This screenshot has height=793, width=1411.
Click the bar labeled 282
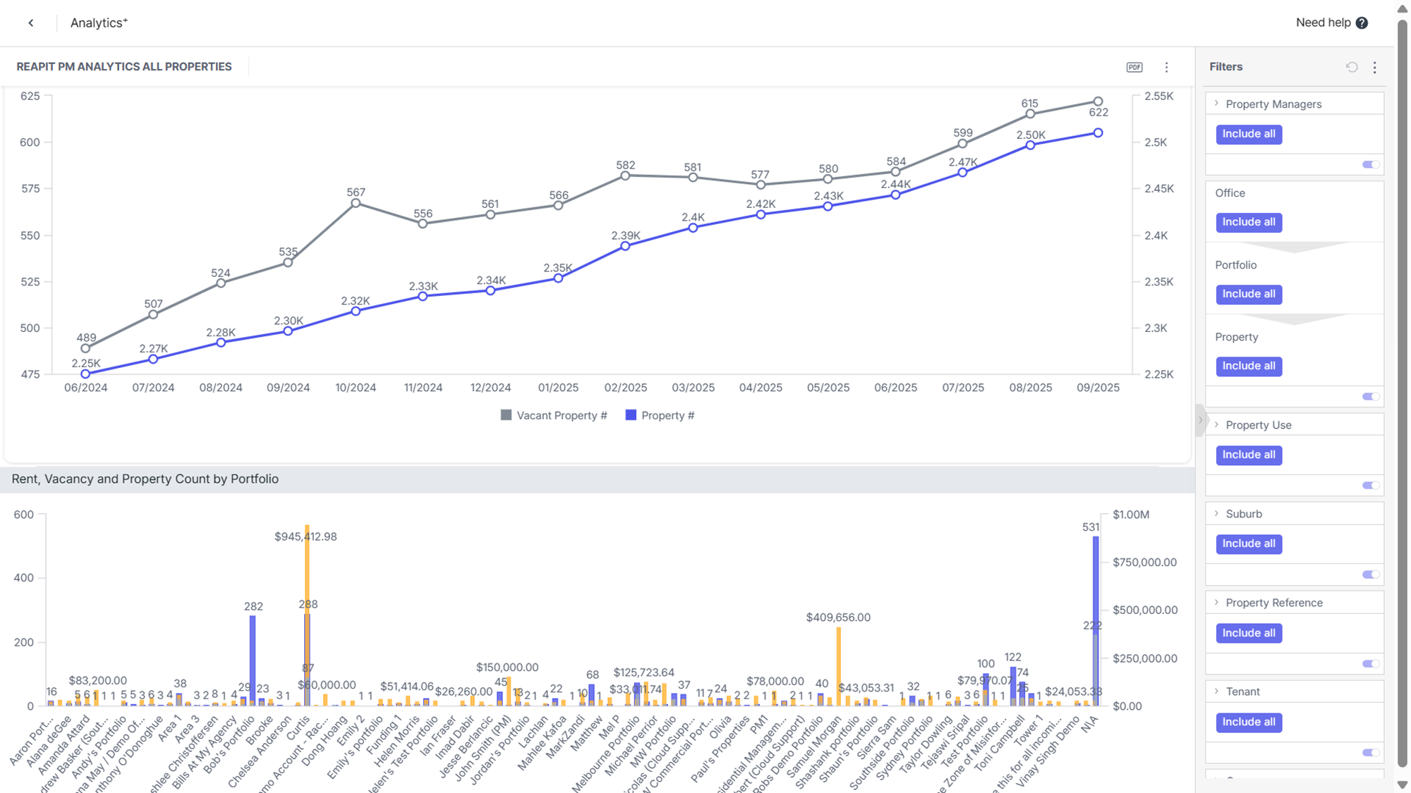253,660
